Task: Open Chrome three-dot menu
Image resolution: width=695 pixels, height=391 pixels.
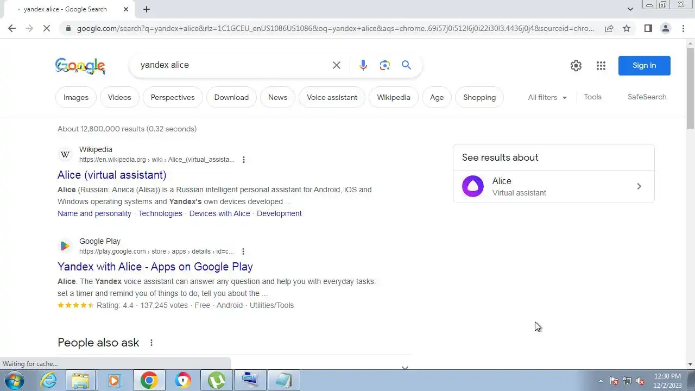Action: (x=683, y=28)
